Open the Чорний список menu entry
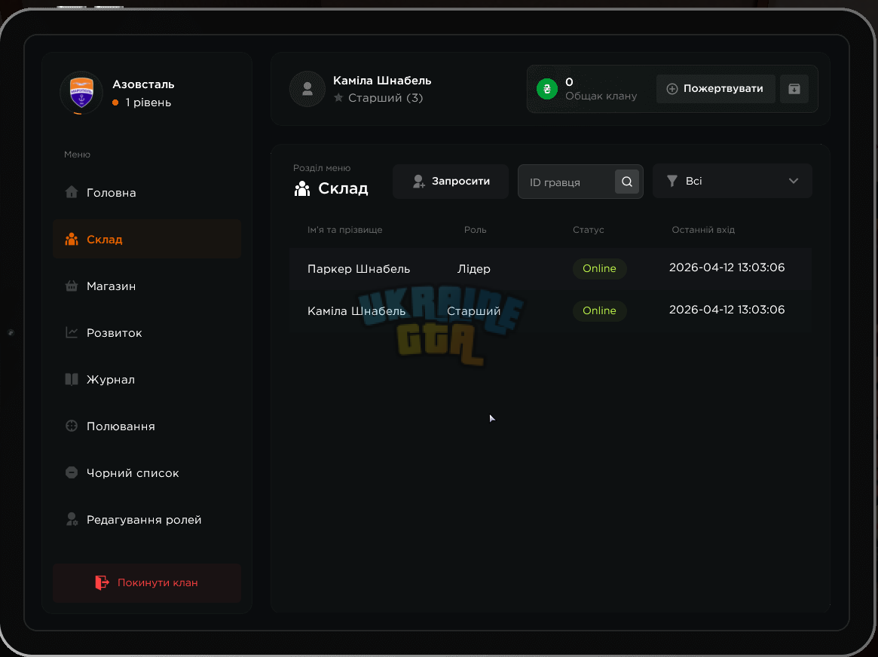 point(147,473)
